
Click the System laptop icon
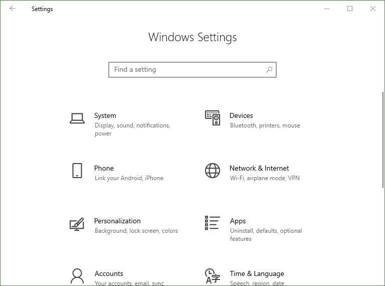pos(77,118)
